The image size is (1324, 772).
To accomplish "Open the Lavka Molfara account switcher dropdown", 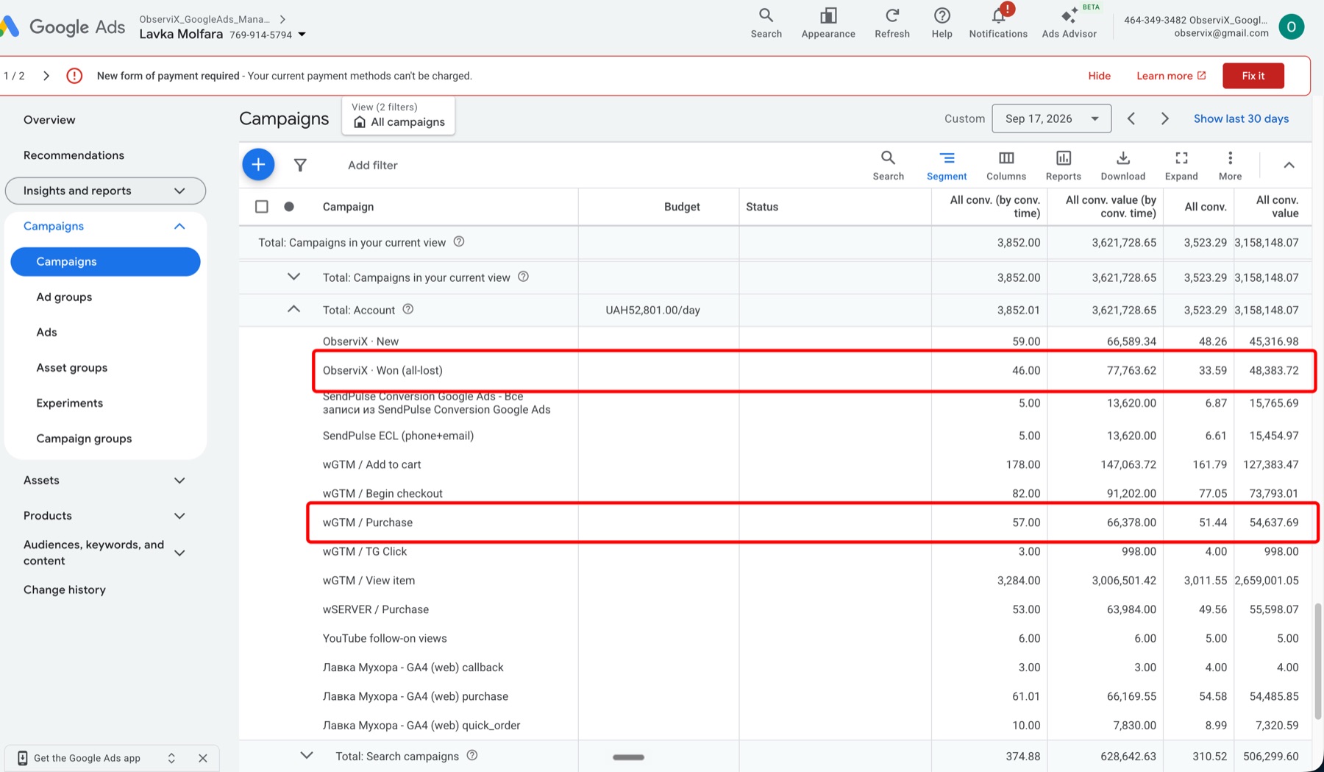I will tap(302, 35).
